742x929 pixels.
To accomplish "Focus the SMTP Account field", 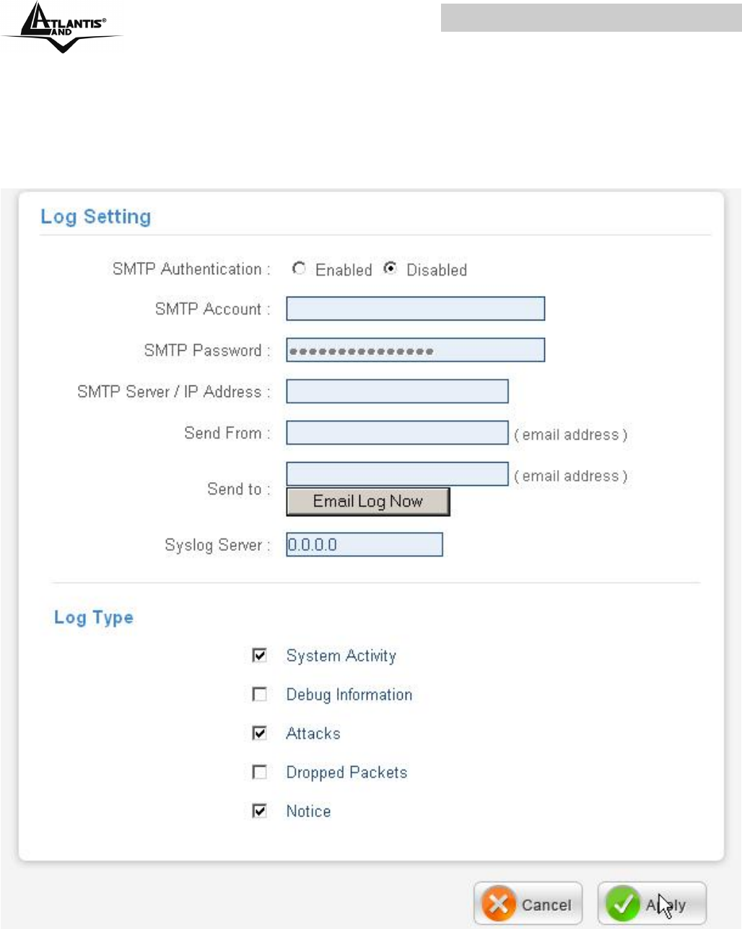I will [415, 309].
